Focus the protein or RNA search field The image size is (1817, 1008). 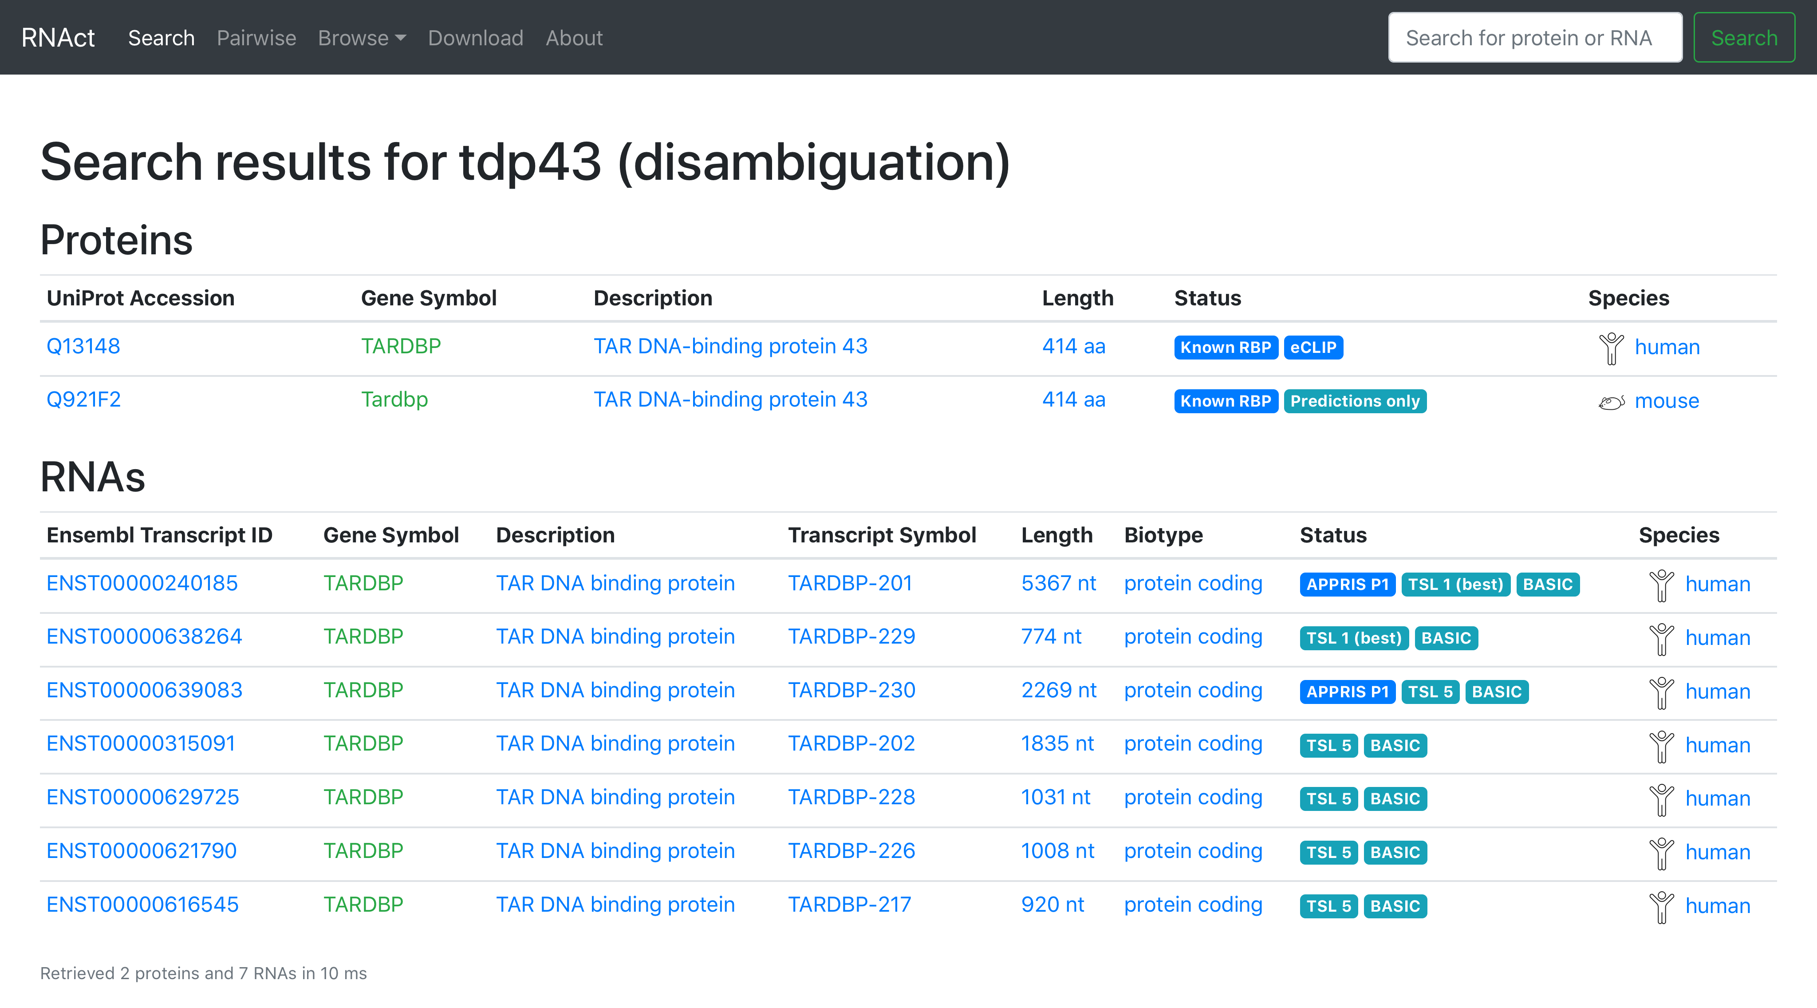[x=1534, y=38]
